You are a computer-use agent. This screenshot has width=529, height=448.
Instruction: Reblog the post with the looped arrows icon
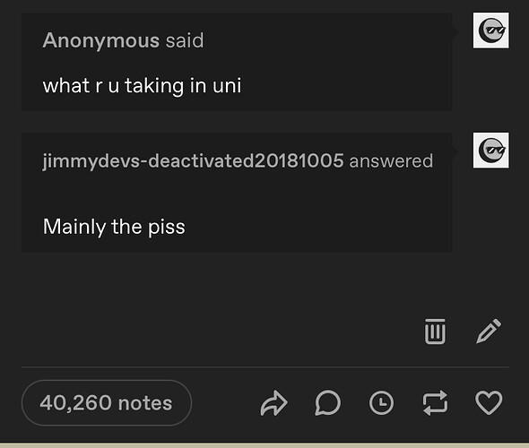435,403
